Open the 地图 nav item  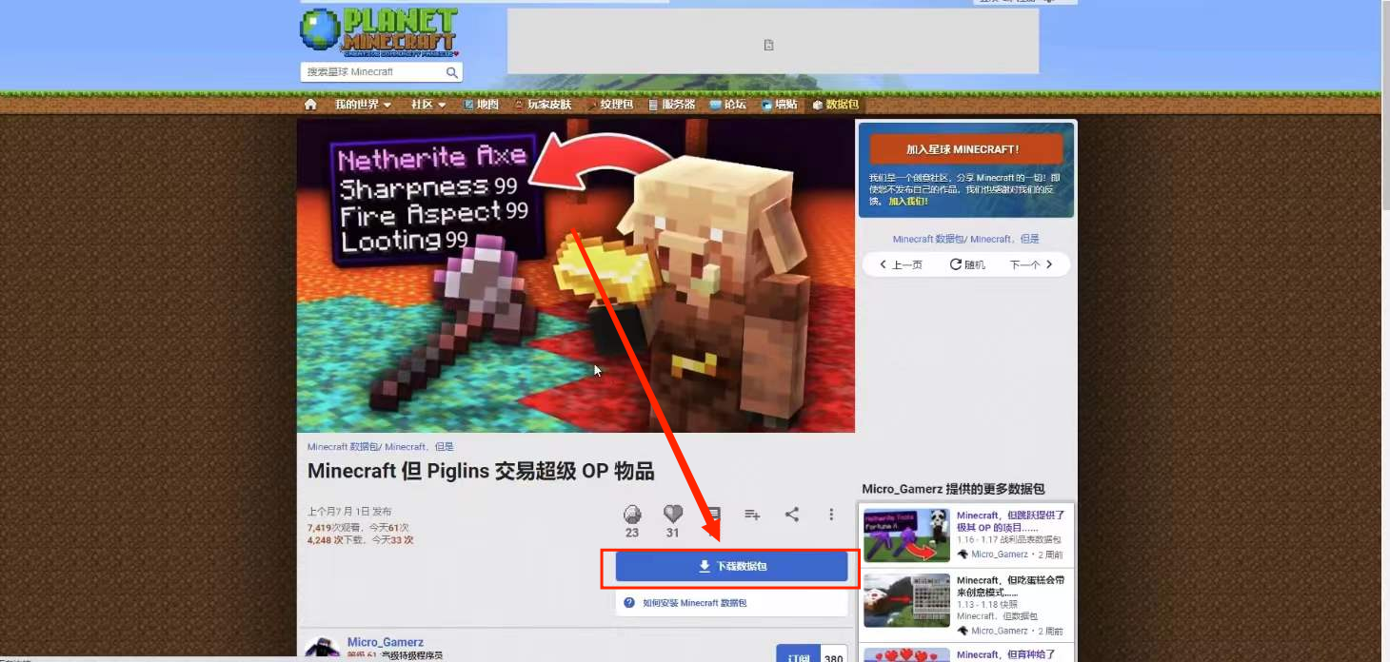click(481, 105)
